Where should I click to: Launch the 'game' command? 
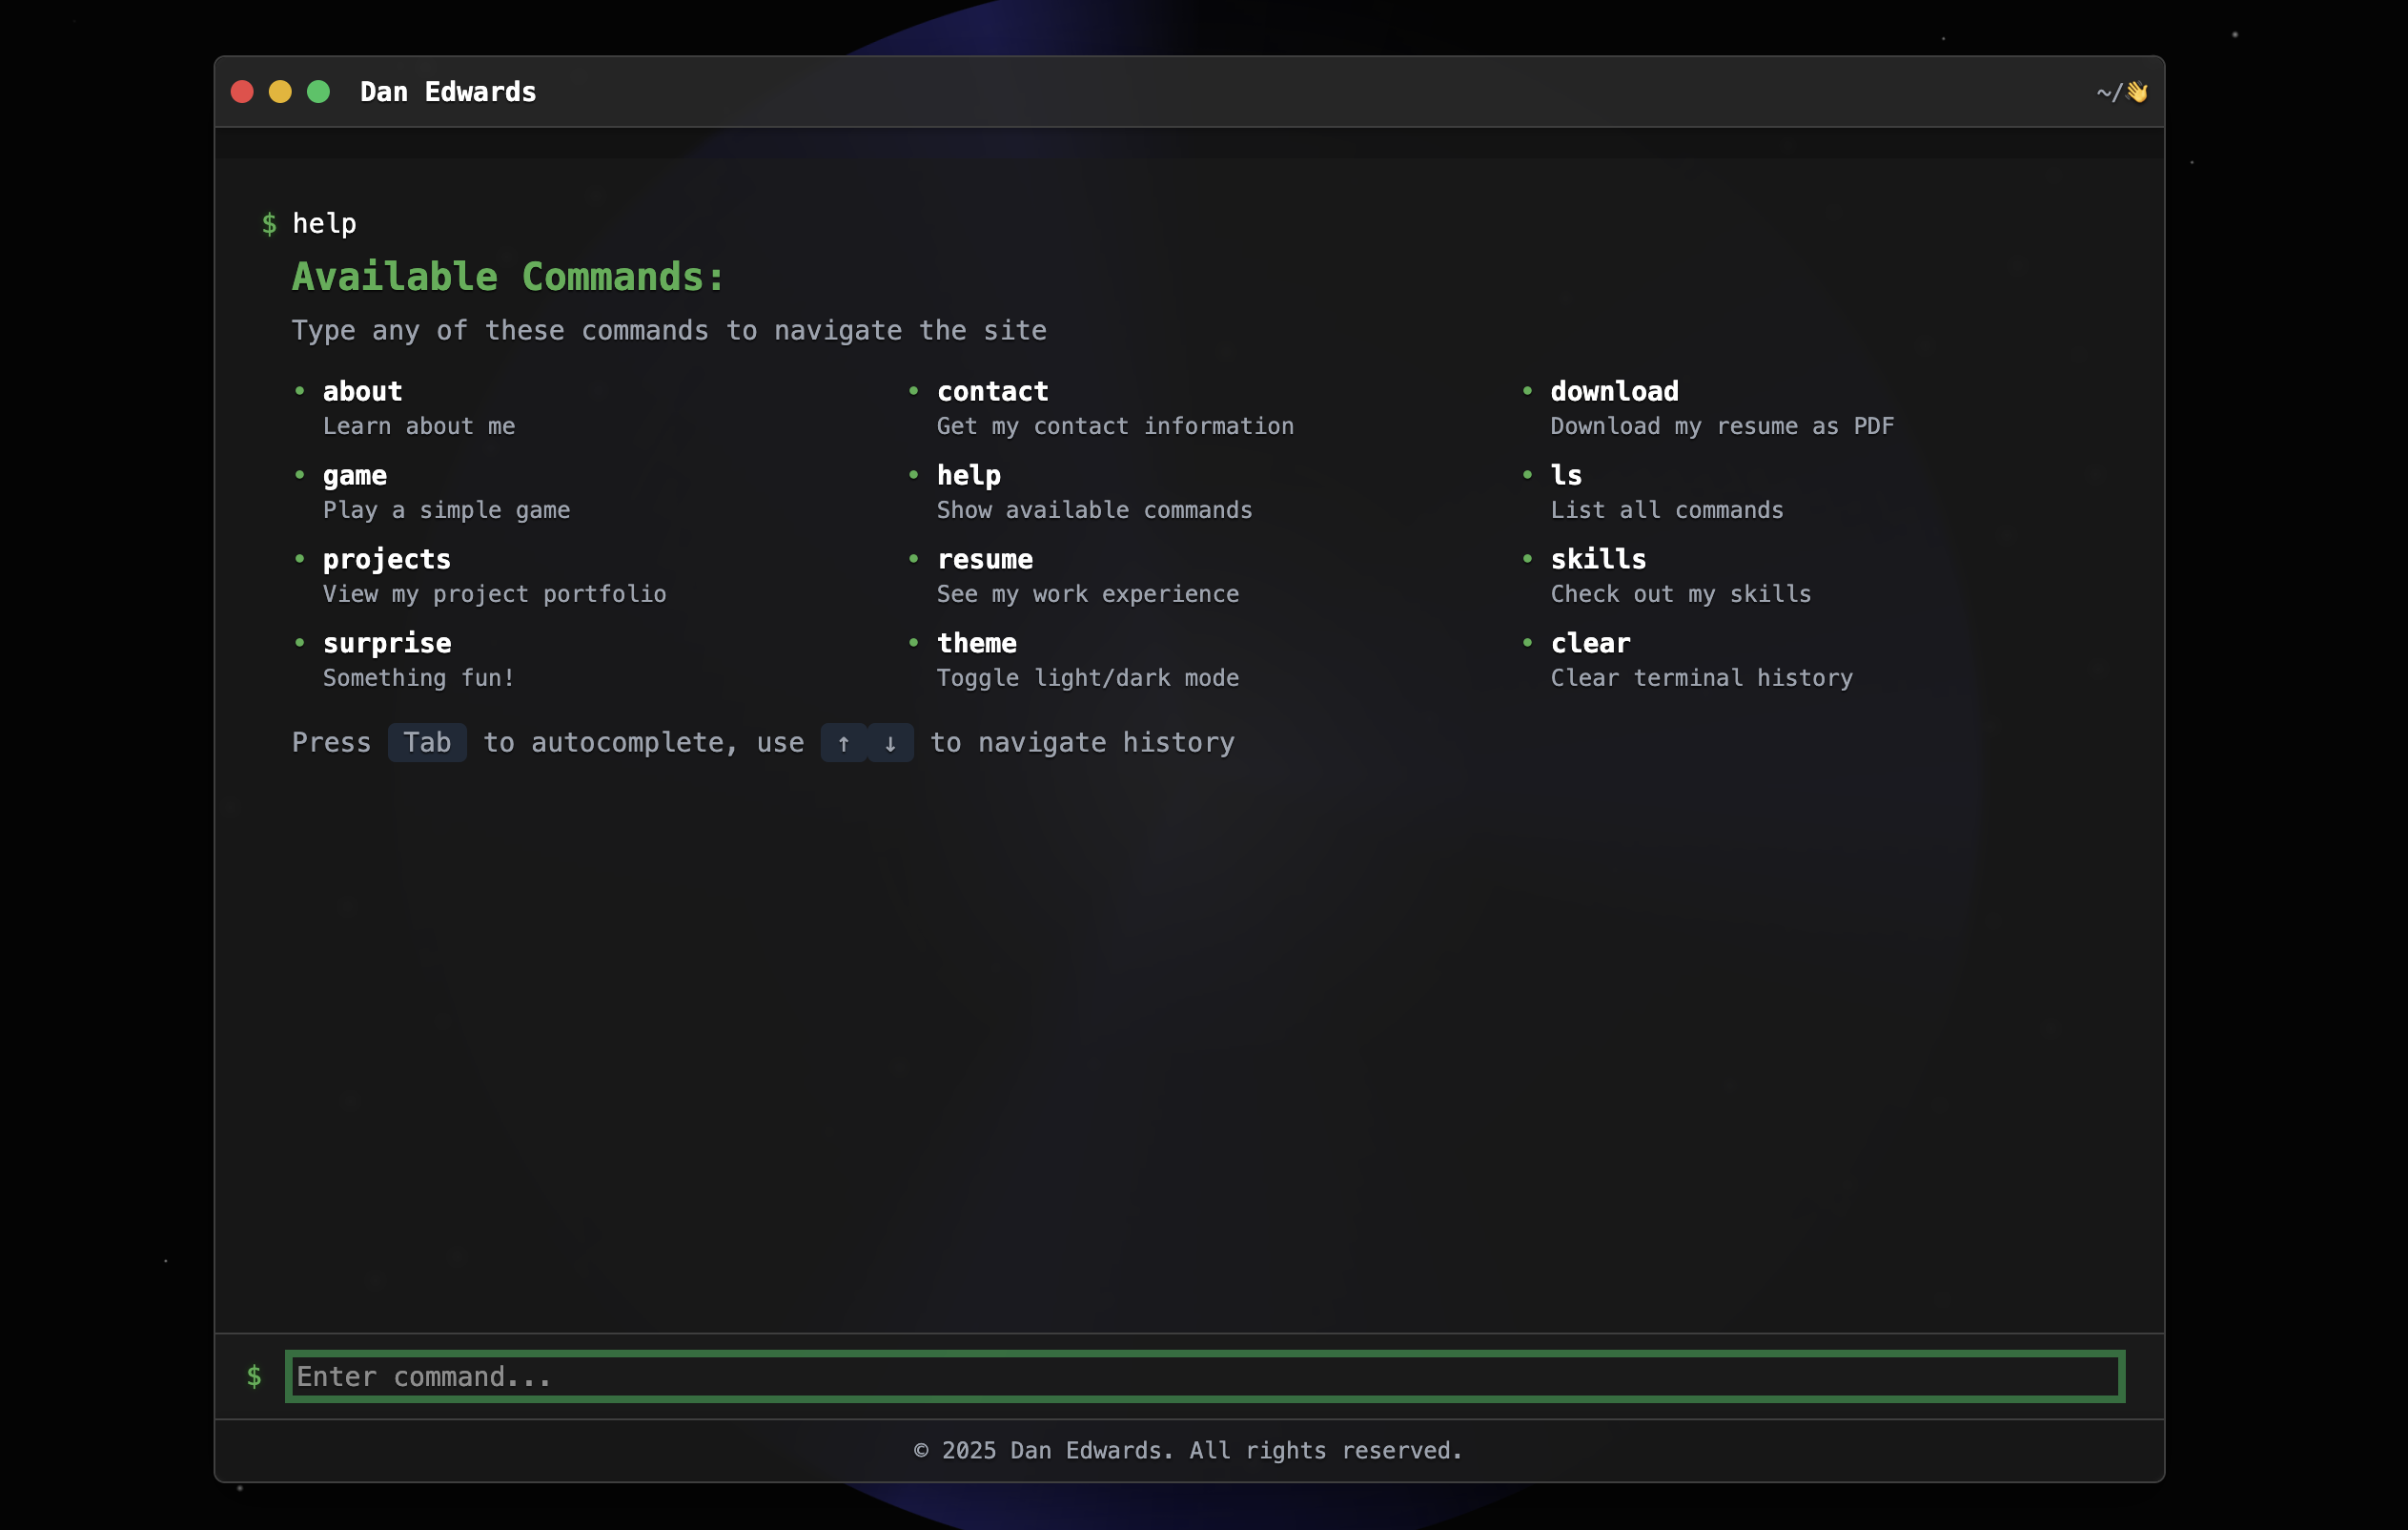tap(354, 476)
